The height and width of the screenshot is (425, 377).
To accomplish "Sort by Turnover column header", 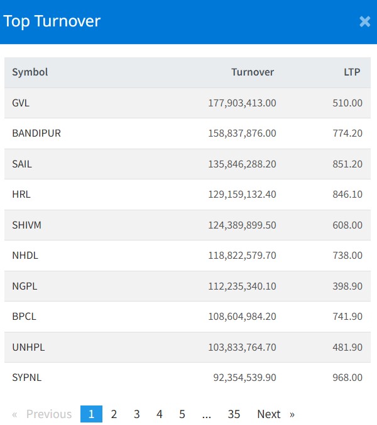I will [253, 72].
